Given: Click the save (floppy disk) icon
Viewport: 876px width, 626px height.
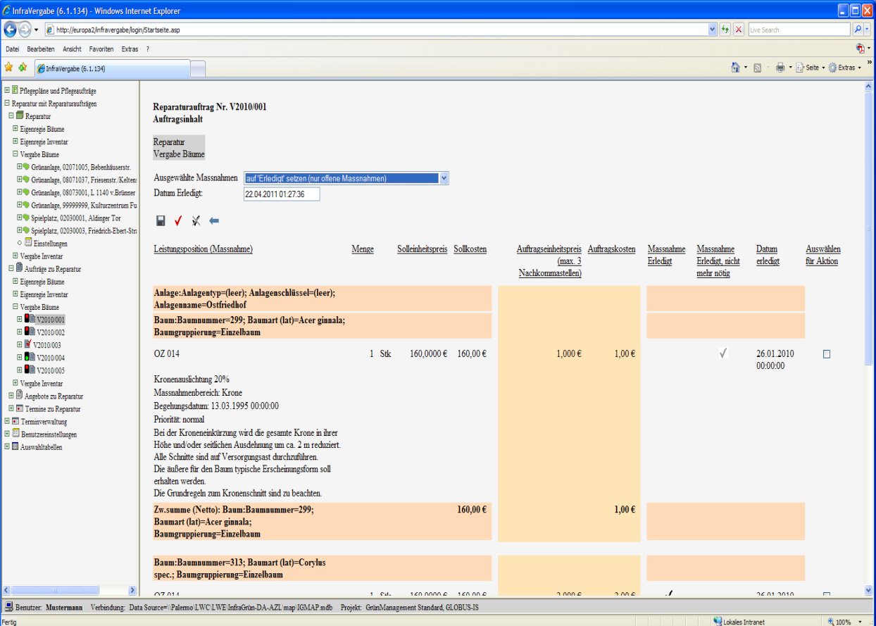Looking at the screenshot, I should 161,221.
